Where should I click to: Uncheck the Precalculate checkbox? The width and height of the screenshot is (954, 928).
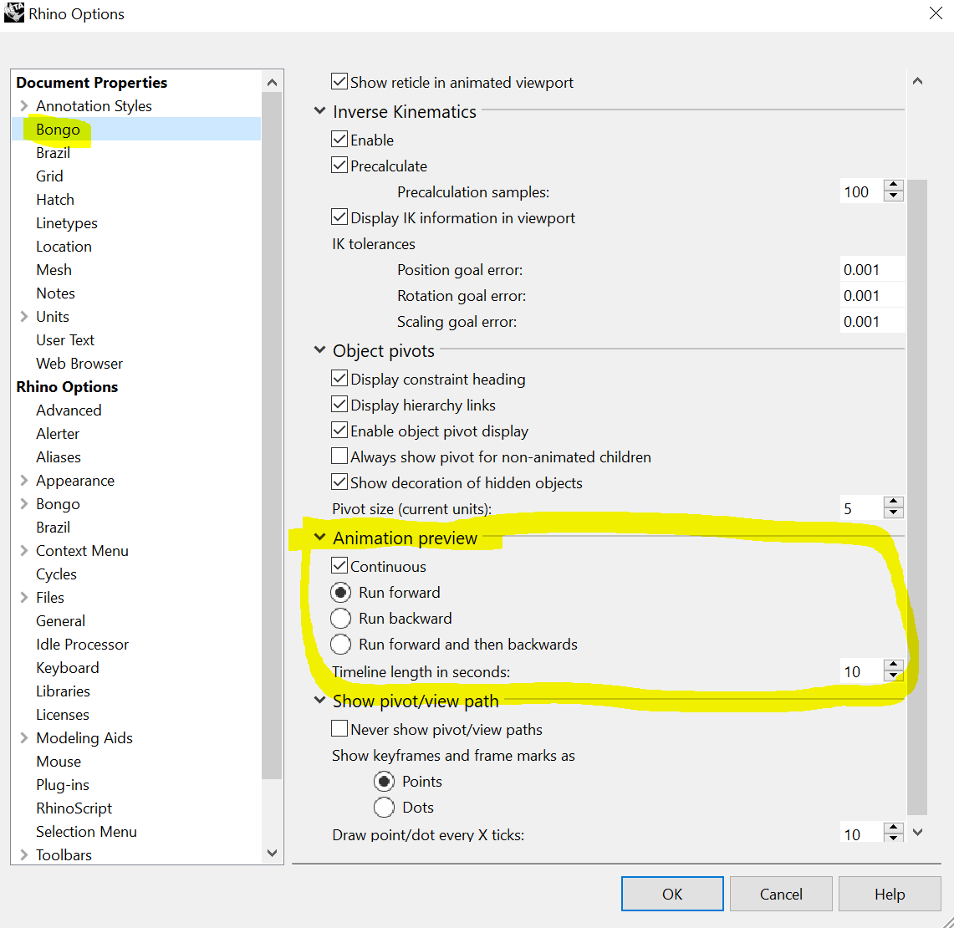point(339,166)
